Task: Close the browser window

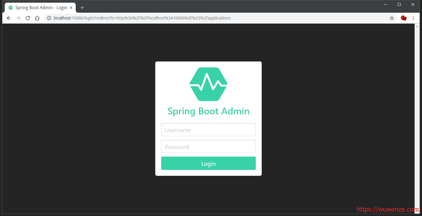Action: (413, 4)
